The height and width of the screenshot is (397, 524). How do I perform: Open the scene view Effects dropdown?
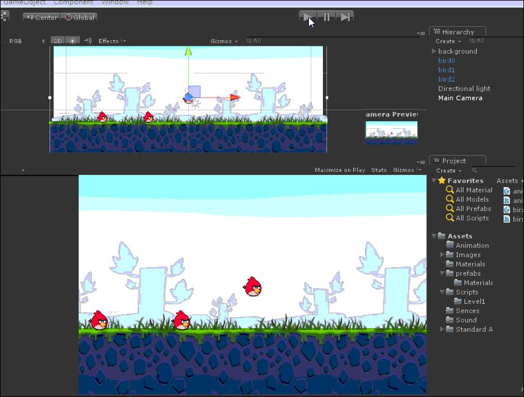click(x=112, y=41)
